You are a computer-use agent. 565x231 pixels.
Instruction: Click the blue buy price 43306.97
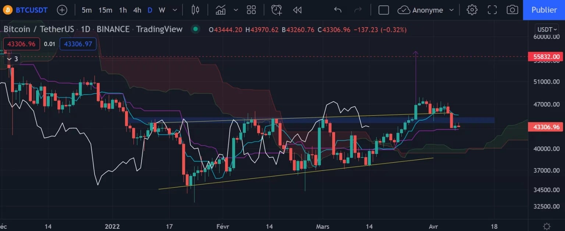[78, 44]
